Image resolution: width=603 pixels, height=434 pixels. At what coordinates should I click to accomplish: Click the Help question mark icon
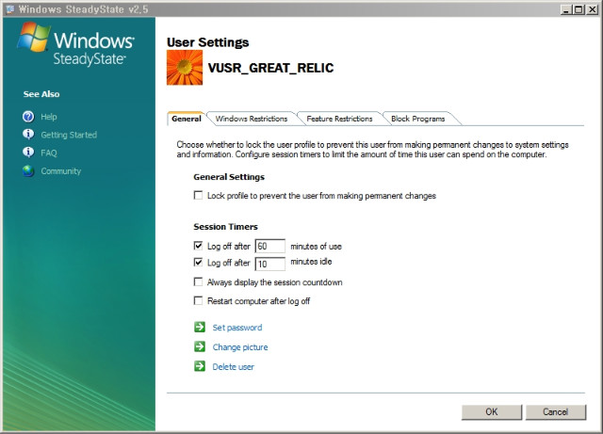click(28, 117)
